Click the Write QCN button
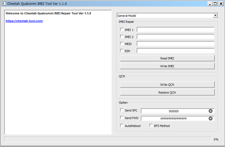 (167, 85)
